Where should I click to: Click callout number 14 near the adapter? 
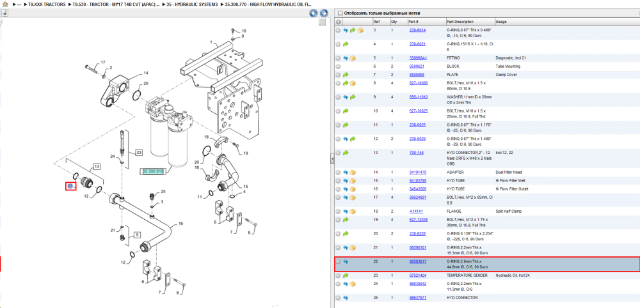click(146, 73)
